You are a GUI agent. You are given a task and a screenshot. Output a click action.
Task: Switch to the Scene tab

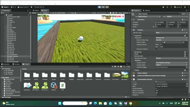[36, 10]
